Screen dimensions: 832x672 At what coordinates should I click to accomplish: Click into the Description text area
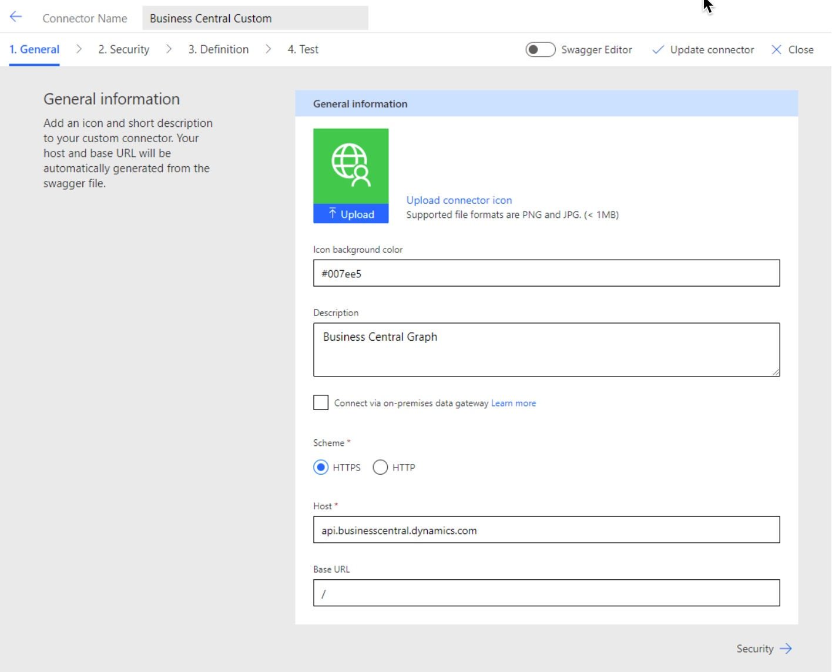coord(546,350)
